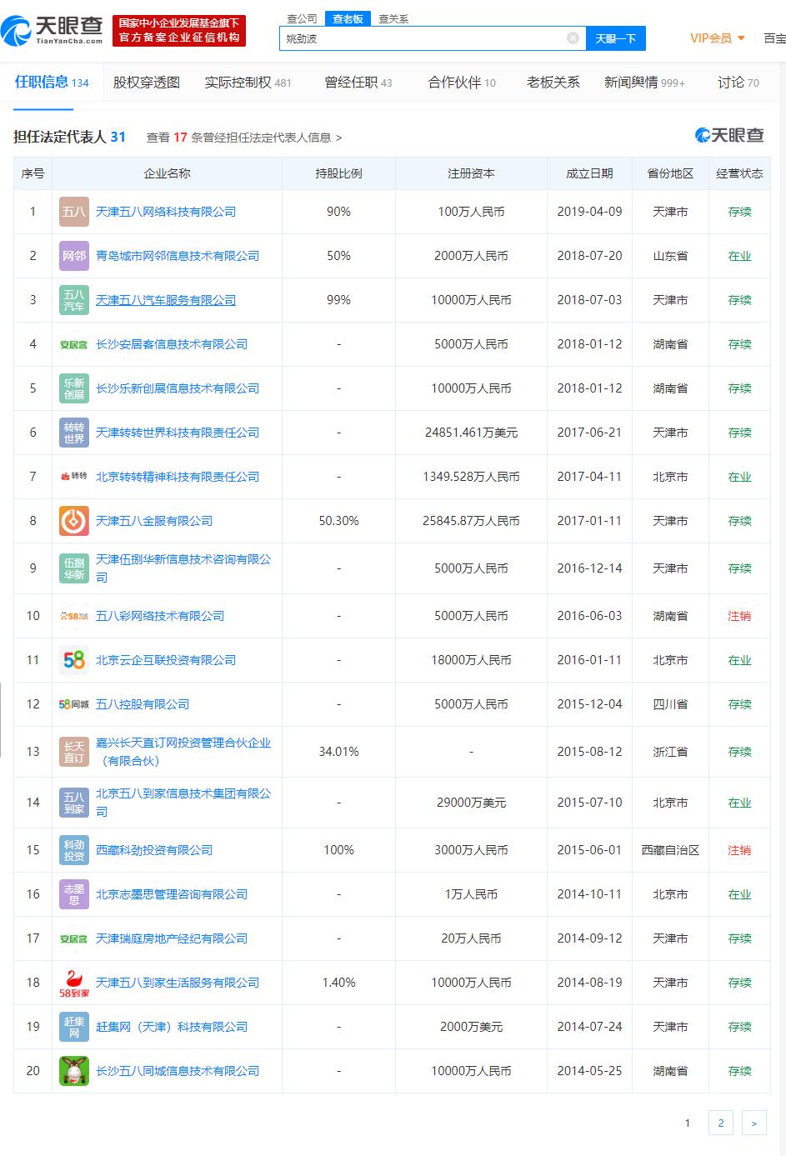786x1156 pixels.
Task: Open 58 logo of 北京云企互联投资有限公司
Action: coord(74,660)
